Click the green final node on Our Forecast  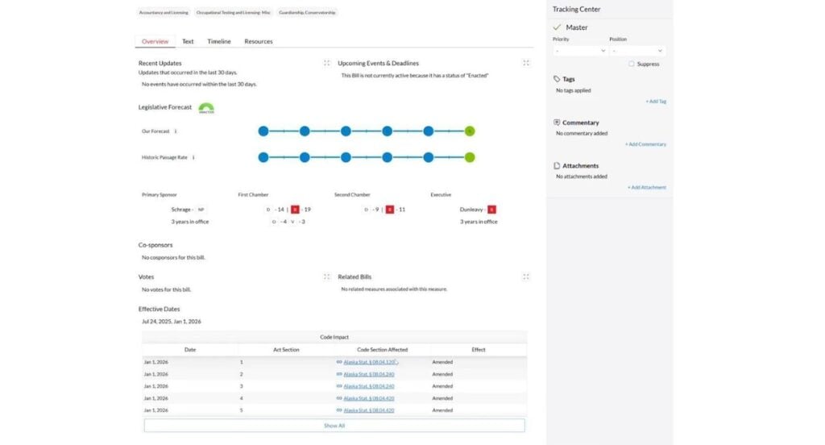[x=470, y=131]
